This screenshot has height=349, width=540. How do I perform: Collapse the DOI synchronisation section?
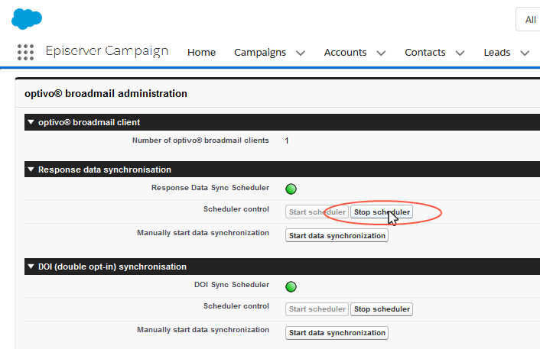31,267
